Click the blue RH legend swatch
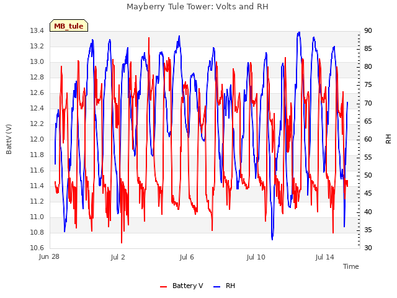 pos(216,287)
